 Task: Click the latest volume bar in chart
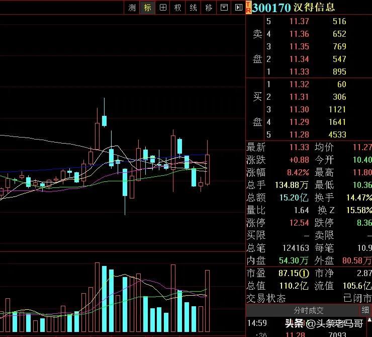(x=207, y=301)
